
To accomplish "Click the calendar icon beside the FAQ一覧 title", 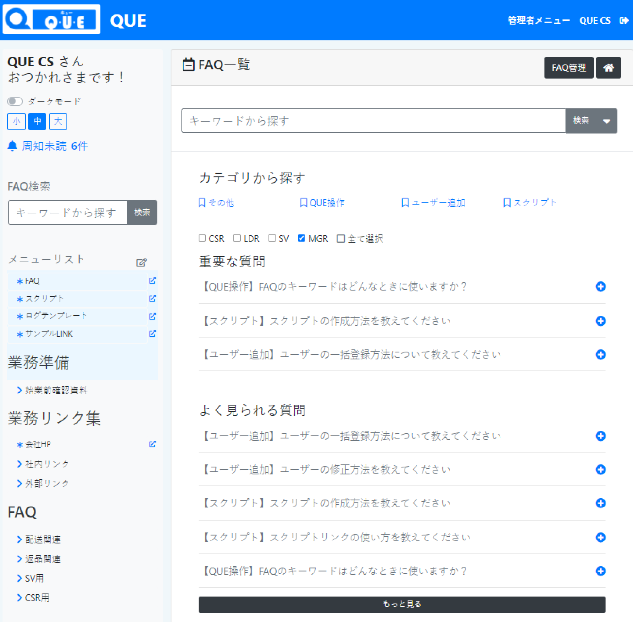I will point(188,65).
